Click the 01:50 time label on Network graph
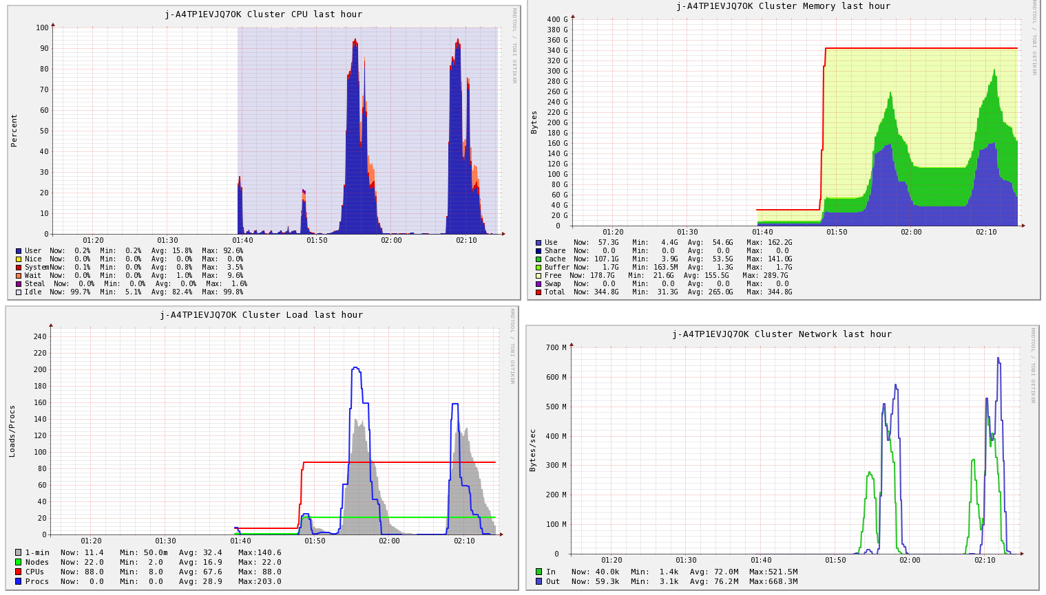The height and width of the screenshot is (595, 1046). click(x=835, y=560)
